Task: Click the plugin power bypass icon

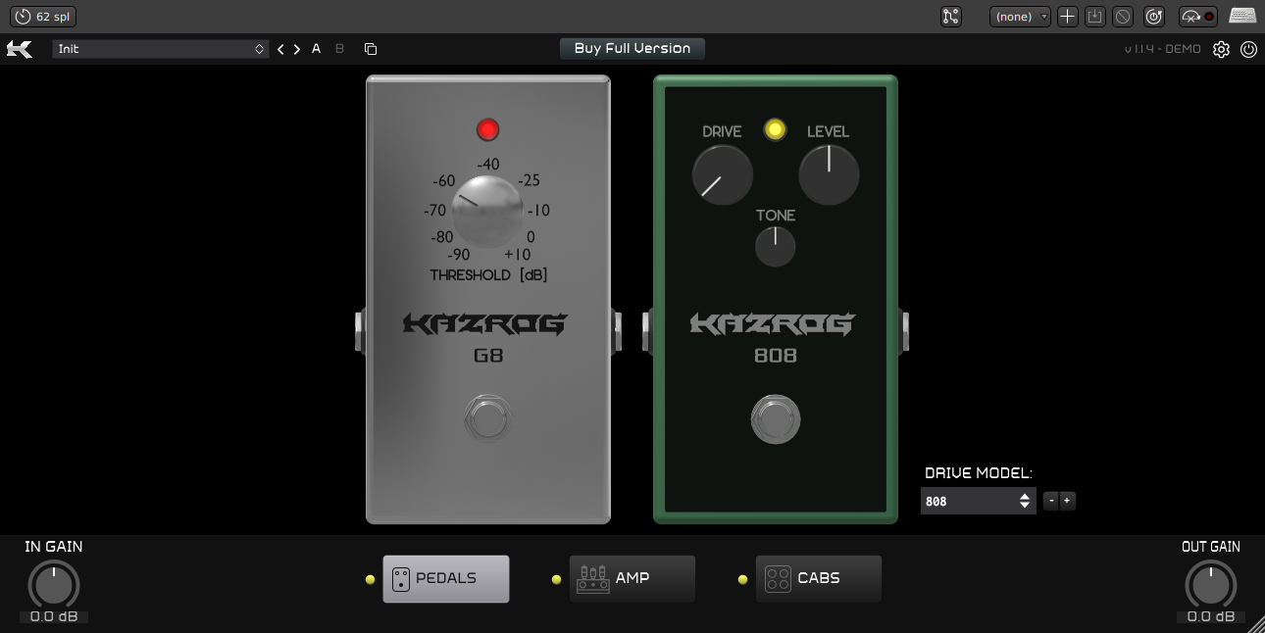Action: pos(1248,49)
